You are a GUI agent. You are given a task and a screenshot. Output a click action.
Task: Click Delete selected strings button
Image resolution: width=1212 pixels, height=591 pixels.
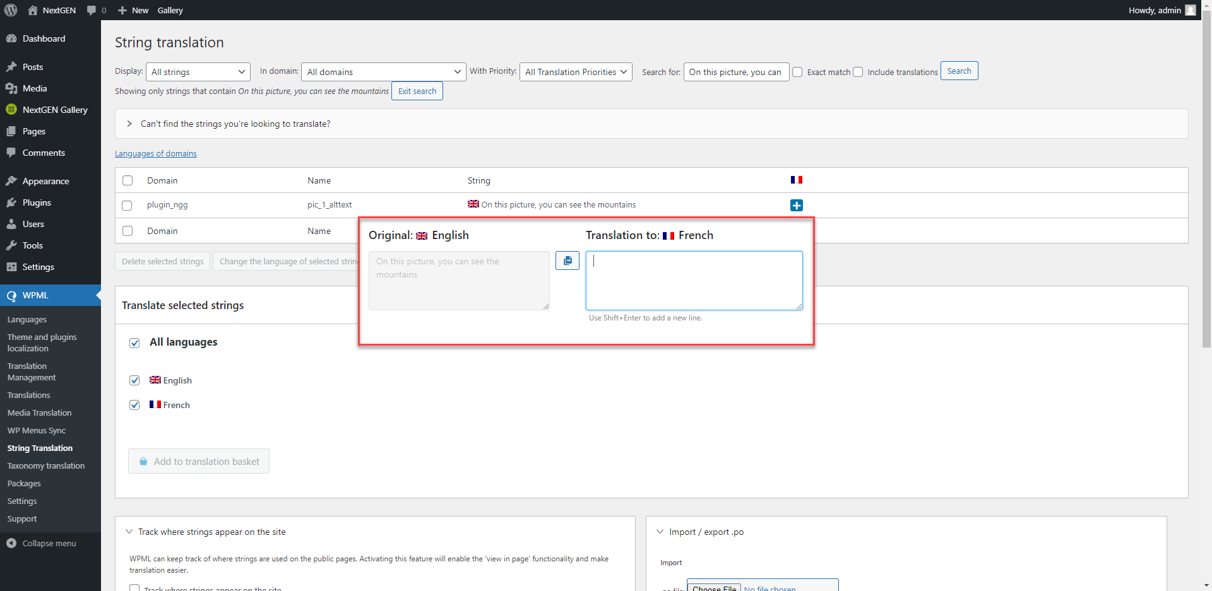(x=163, y=261)
